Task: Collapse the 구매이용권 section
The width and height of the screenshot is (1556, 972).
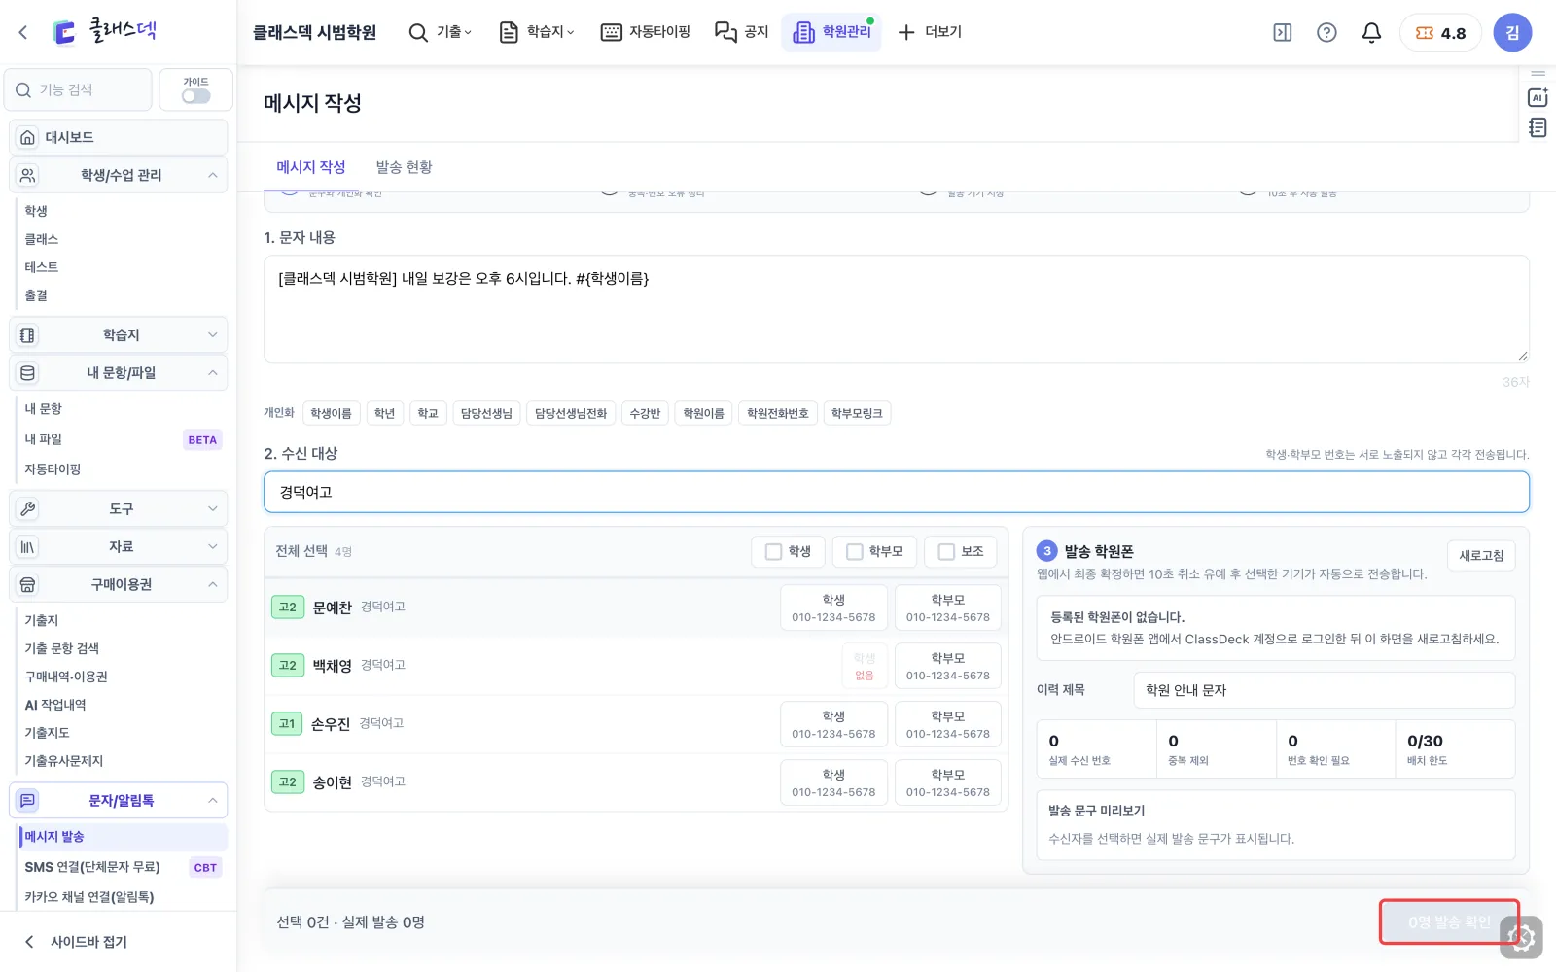Action: 212,584
